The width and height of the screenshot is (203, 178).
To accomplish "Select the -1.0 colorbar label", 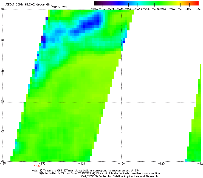I will click(x=102, y=9).
